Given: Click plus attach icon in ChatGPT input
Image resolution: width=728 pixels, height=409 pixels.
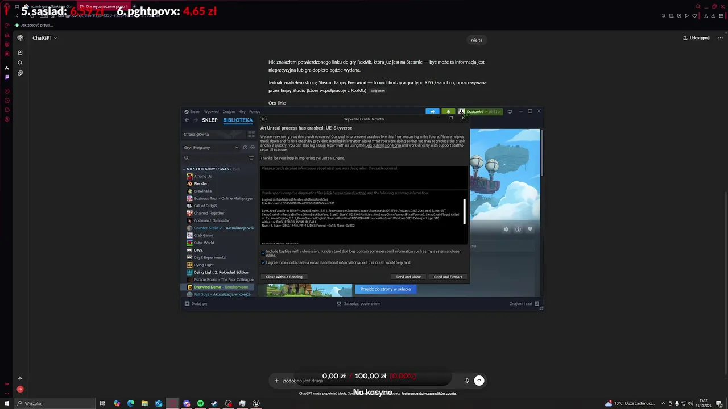Looking at the screenshot, I should [276, 381].
